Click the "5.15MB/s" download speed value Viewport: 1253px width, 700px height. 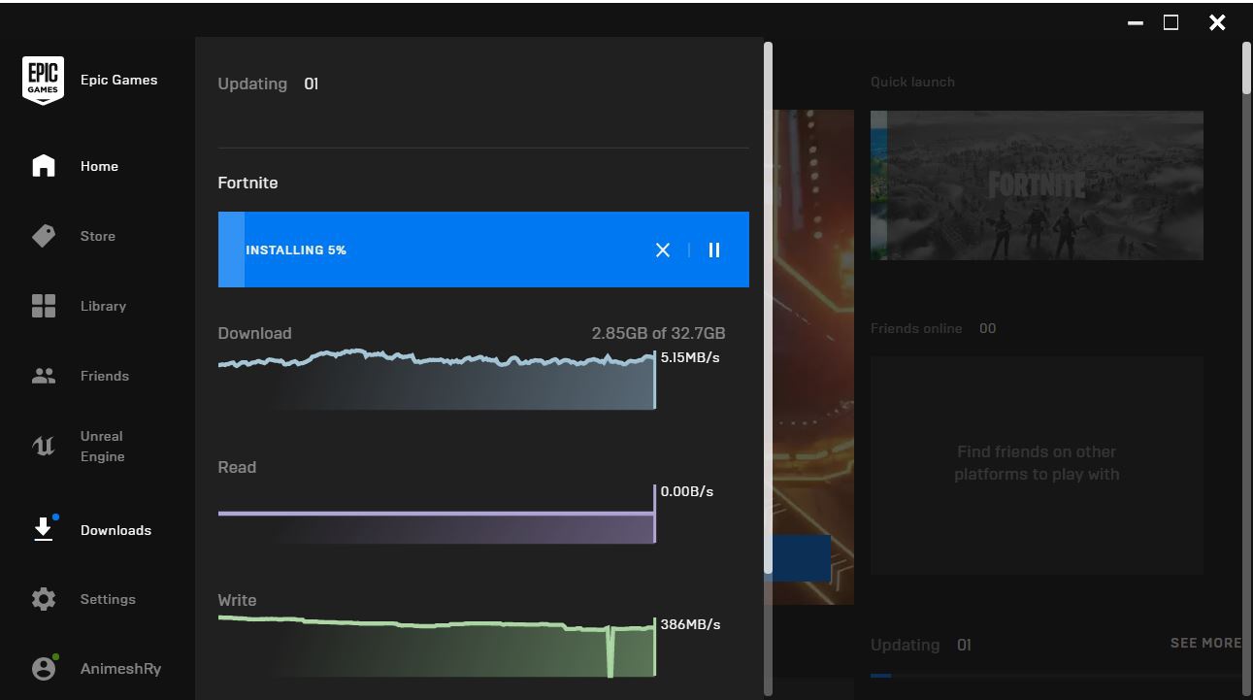pyautogui.click(x=690, y=357)
